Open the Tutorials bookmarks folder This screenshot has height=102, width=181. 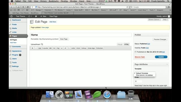click(48, 10)
